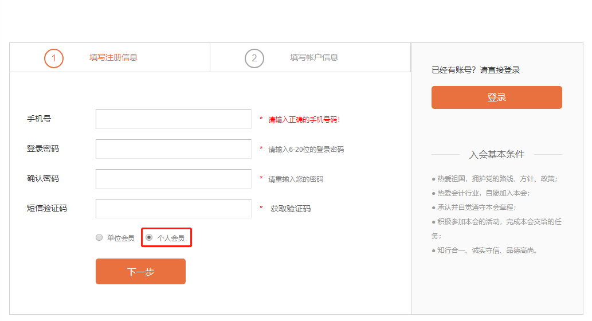
Task: Click the 手机号 field label
Action: click(39, 119)
